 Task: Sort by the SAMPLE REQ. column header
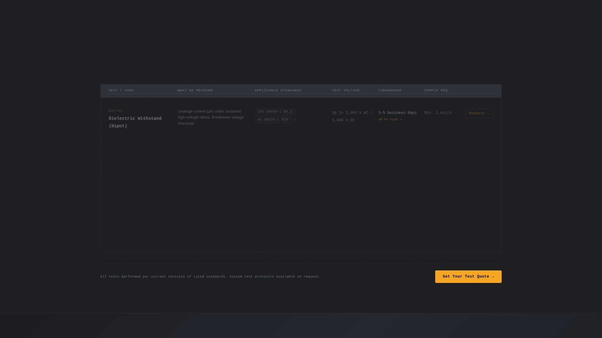tap(437, 90)
